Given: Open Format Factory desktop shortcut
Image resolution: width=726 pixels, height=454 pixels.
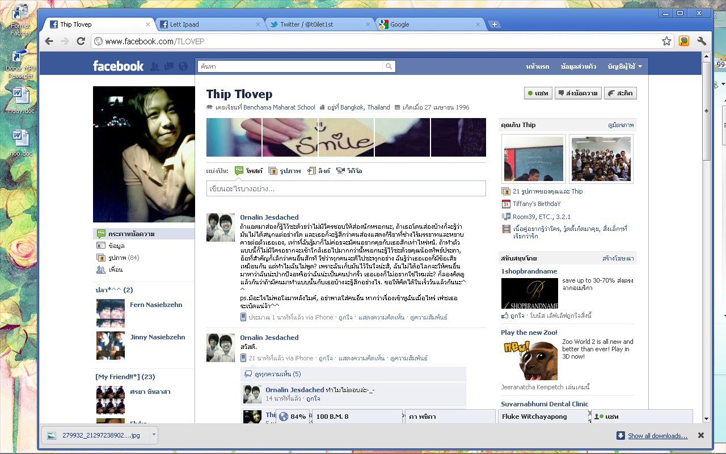Looking at the screenshot, I should tap(20, 20).
